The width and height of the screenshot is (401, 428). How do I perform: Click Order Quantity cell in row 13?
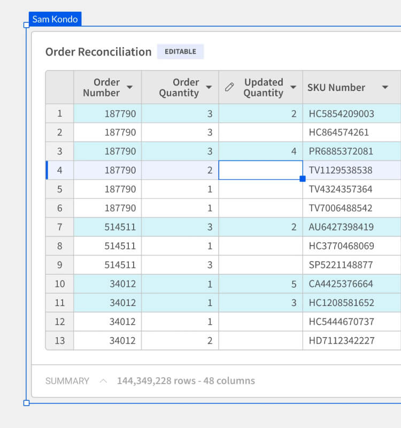tap(180, 341)
